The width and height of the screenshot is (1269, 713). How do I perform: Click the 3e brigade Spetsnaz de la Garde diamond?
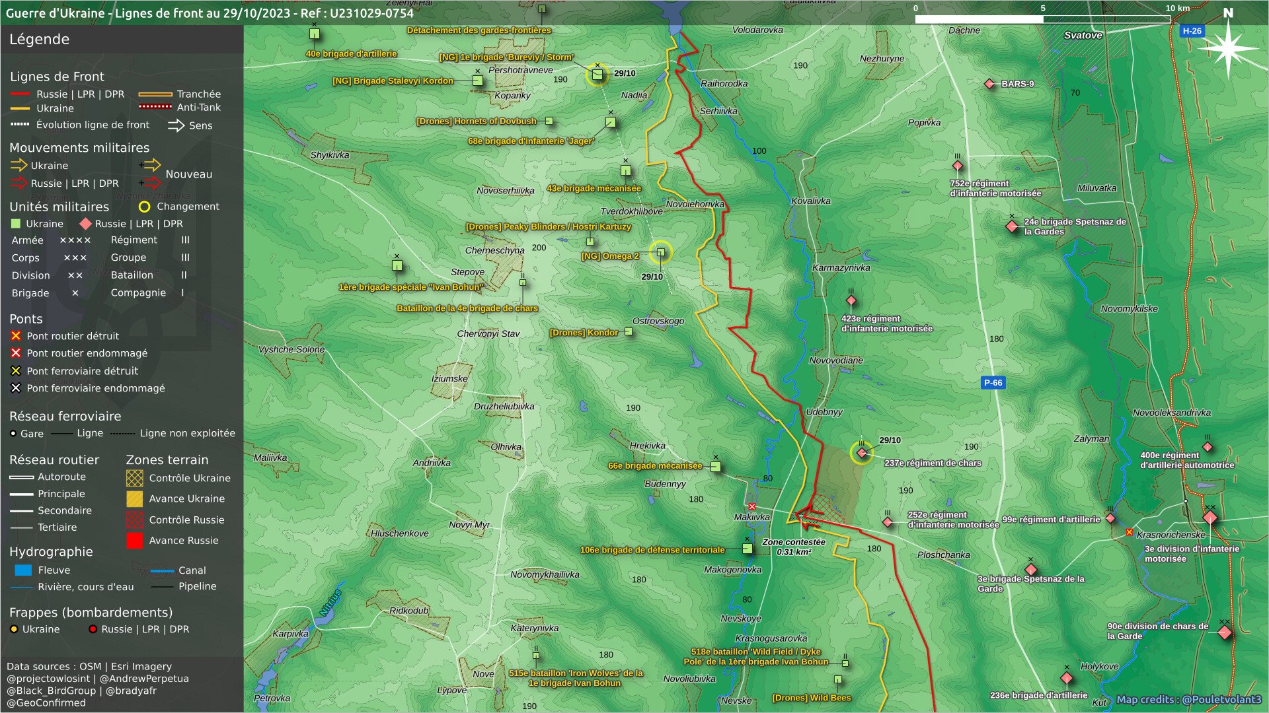(x=1031, y=570)
